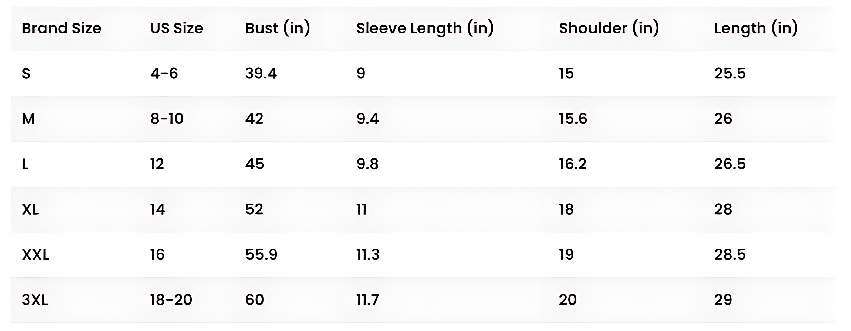Select the 3XL brand size cell
851x331 pixels.
(35, 300)
